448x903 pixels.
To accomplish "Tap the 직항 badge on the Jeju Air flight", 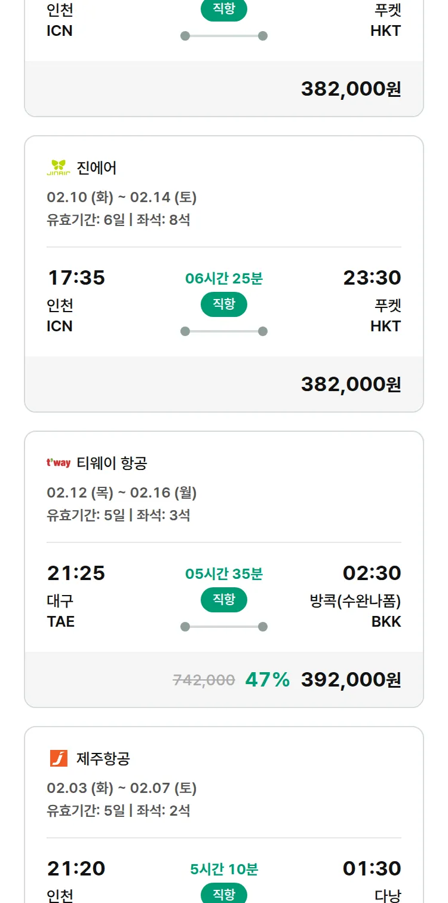I will pyautogui.click(x=224, y=894).
